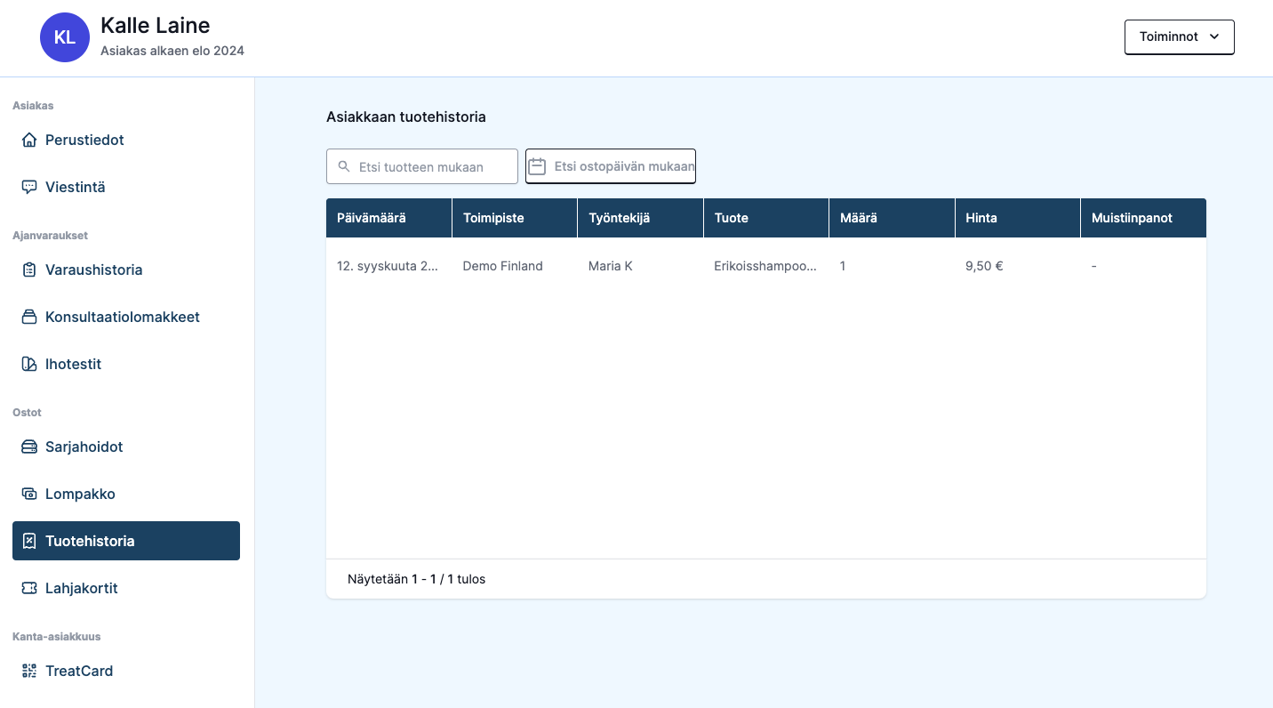Click the Muistiinpanot column header

pos(1143,218)
